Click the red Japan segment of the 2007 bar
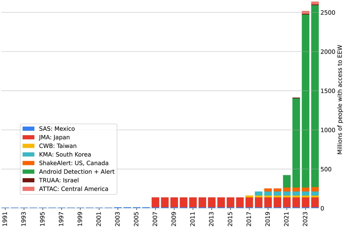This screenshot has height=227, width=344. click(155, 202)
